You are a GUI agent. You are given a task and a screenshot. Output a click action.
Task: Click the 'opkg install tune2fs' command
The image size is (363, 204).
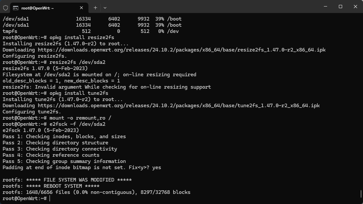[79, 93]
